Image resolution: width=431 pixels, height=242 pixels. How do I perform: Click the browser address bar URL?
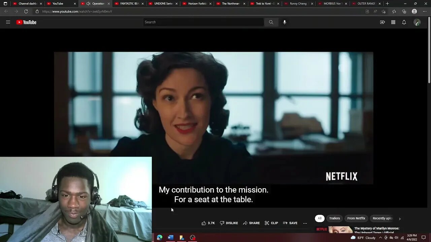click(77, 11)
